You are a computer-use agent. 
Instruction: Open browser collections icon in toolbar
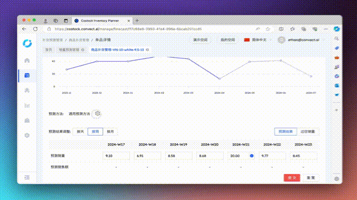tap(303, 29)
